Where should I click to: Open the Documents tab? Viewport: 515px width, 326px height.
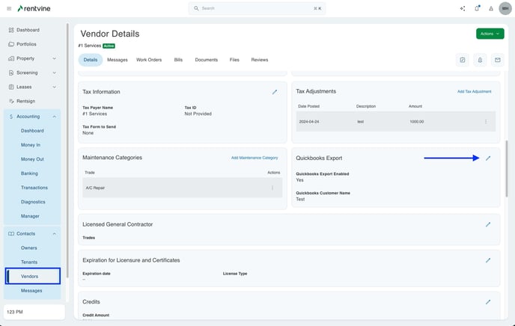tap(207, 60)
